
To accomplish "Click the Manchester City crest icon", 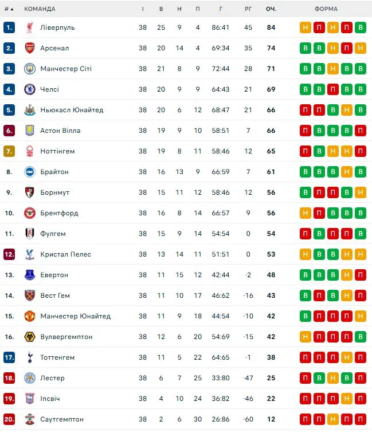I will tap(30, 69).
